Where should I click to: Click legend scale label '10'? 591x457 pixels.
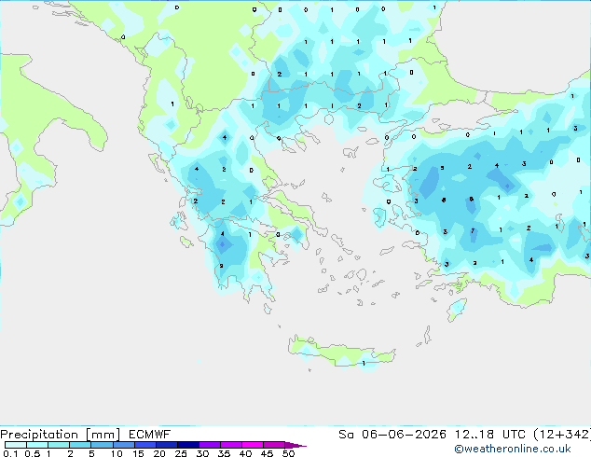pyautogui.click(x=117, y=453)
